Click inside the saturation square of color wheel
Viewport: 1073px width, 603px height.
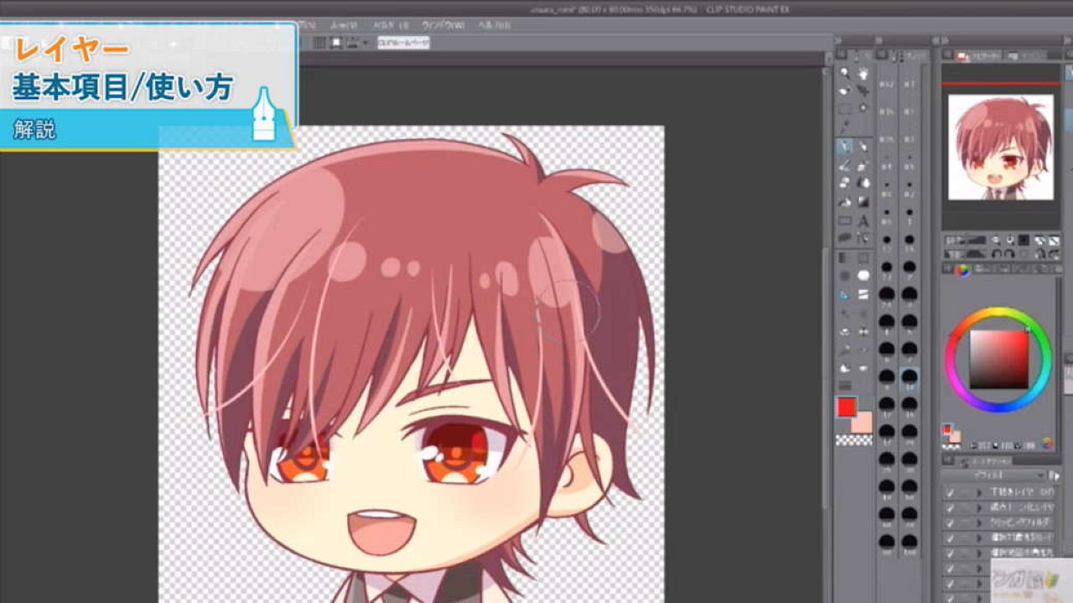998,359
